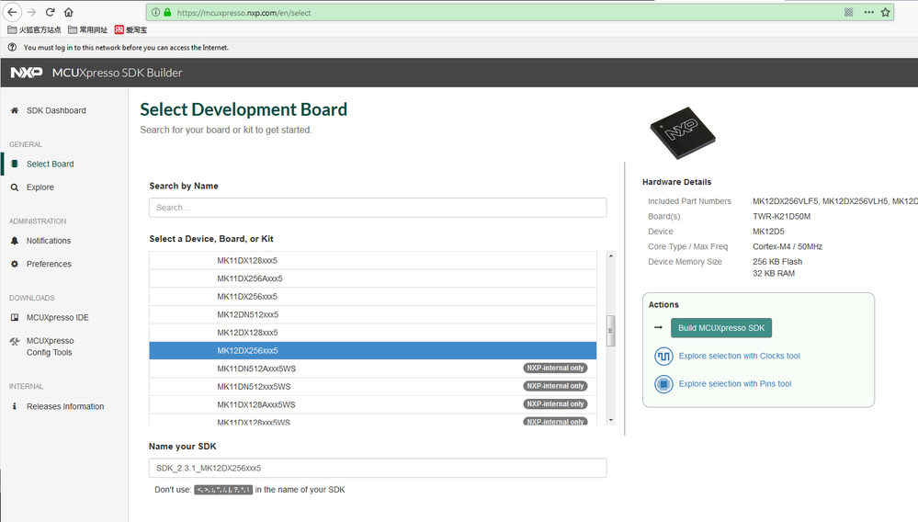Select MK11DX256xxx5 in device list
Screen dimensions: 918x522
tap(373, 297)
